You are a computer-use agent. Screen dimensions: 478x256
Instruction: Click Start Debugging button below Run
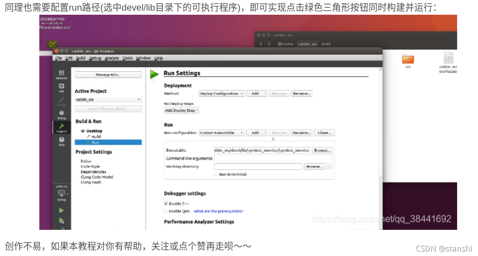pyautogui.click(x=61, y=221)
